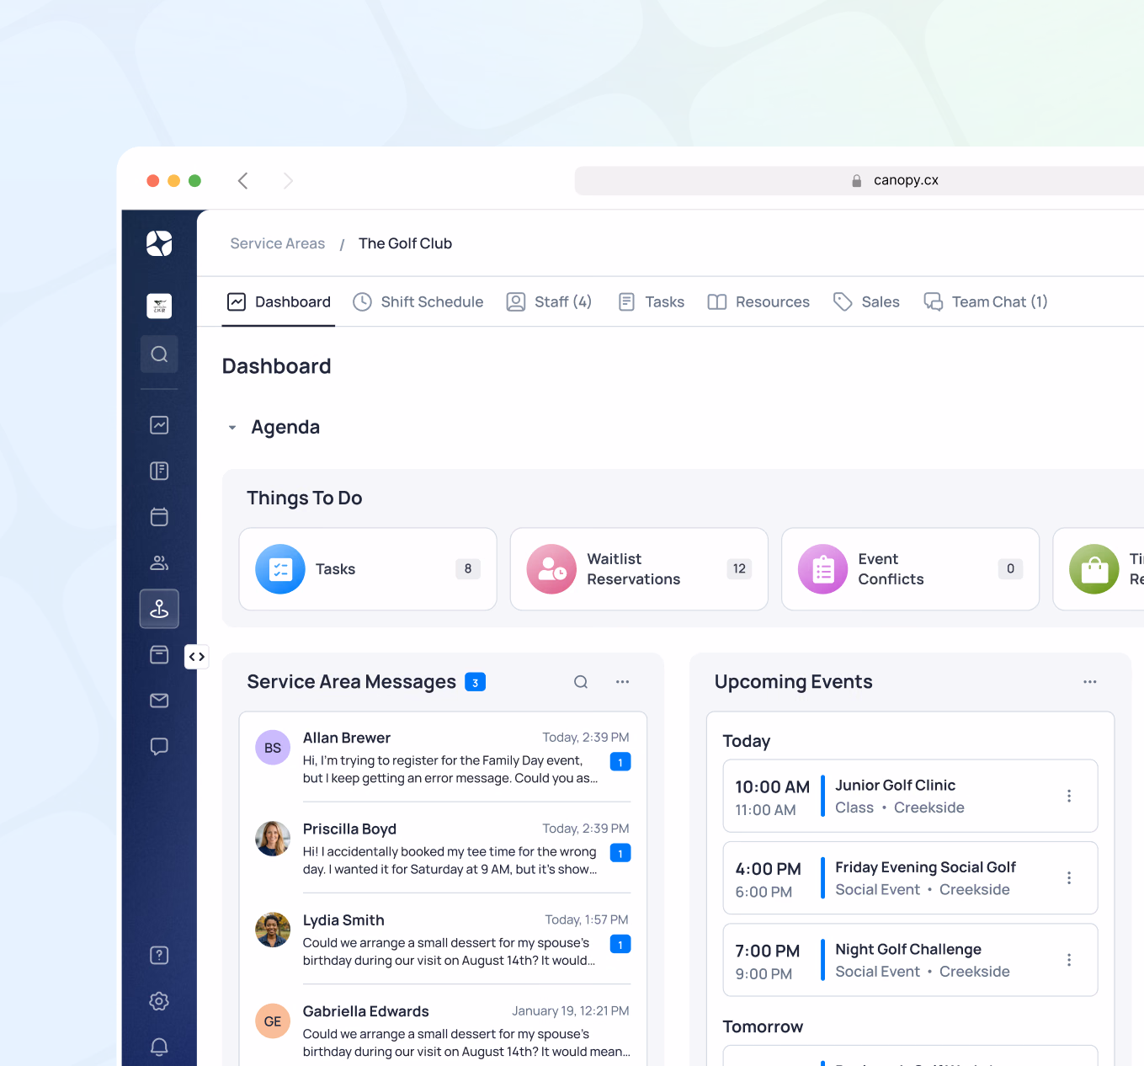Image resolution: width=1144 pixels, height=1066 pixels.
Task: Switch to the Shift Schedule tab
Action: tap(418, 302)
